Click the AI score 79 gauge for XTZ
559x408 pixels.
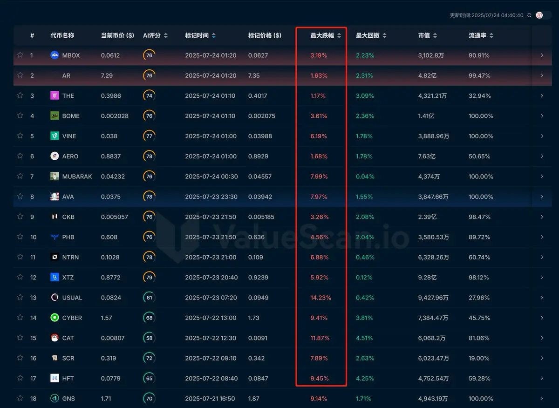(x=149, y=277)
